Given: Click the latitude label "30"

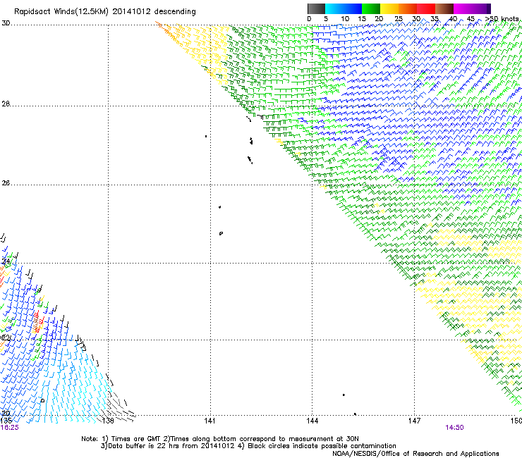Looking at the screenshot, I should [6, 23].
